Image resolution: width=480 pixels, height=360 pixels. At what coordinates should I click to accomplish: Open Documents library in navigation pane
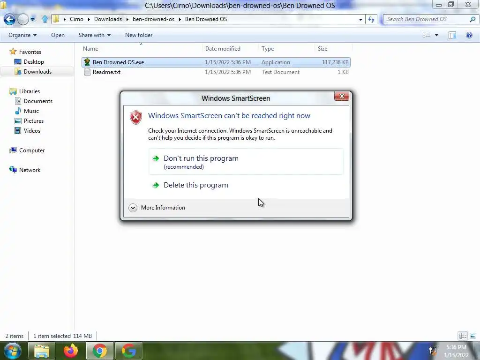coord(38,101)
